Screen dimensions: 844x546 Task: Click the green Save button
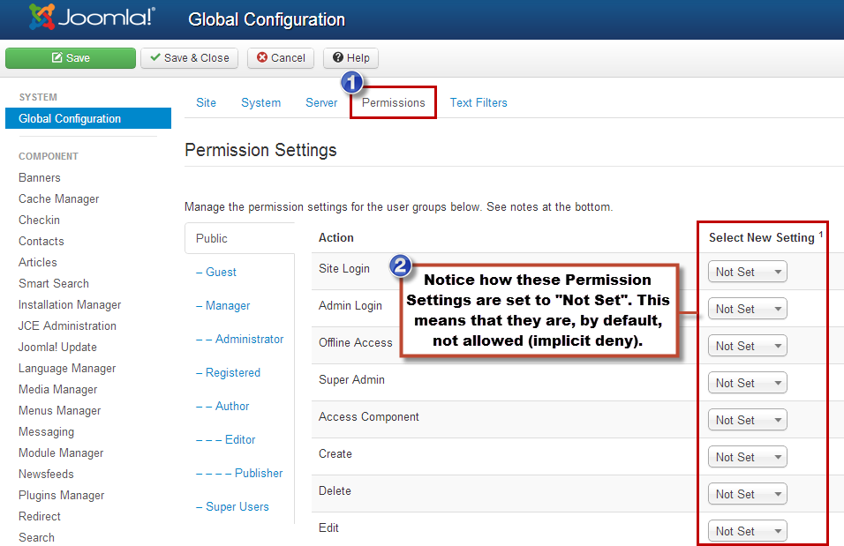click(71, 58)
